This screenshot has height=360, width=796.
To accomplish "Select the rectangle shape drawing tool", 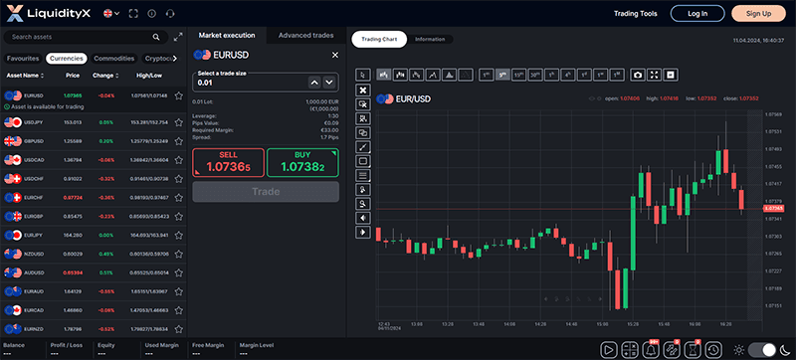I will 362,161.
